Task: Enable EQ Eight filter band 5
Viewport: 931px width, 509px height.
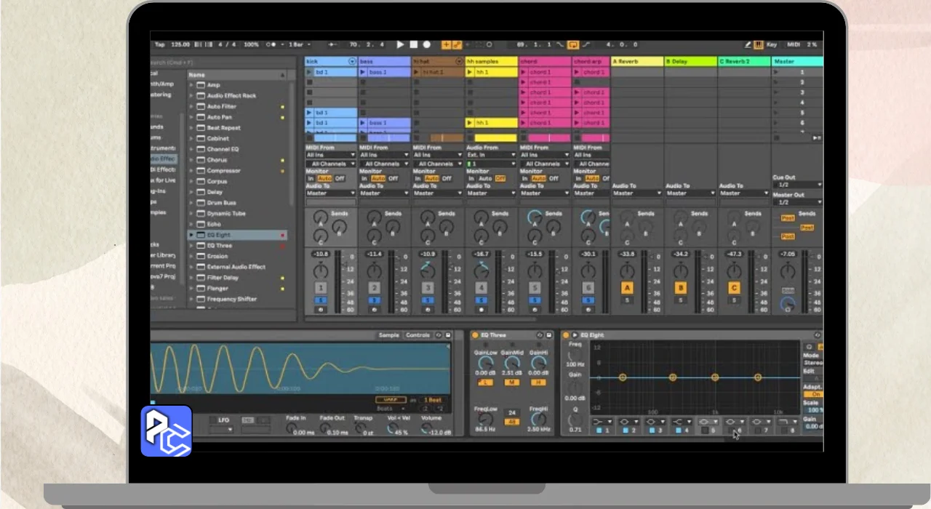Action: [x=705, y=430]
